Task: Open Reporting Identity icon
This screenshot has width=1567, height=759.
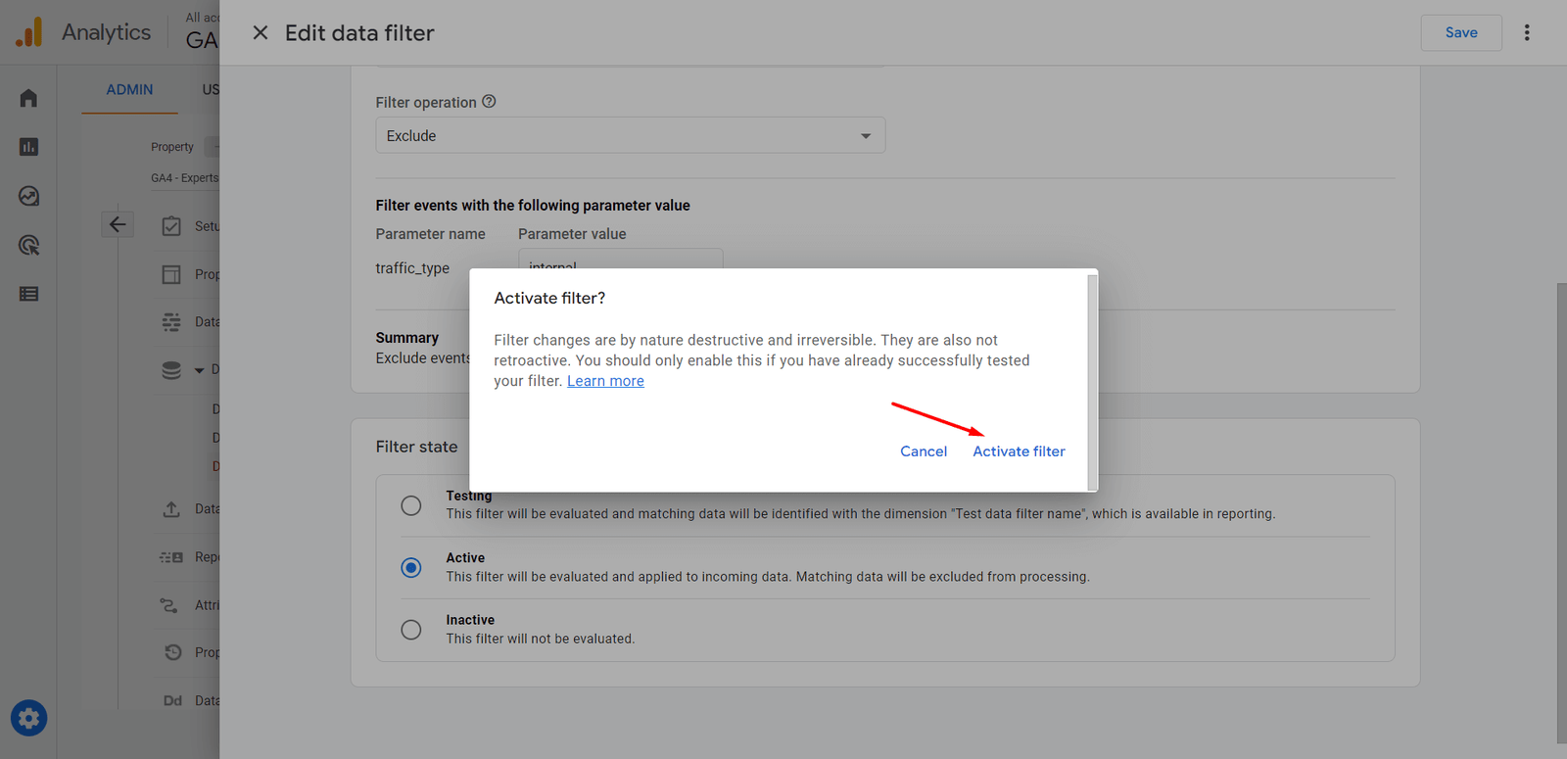Action: tap(171, 557)
